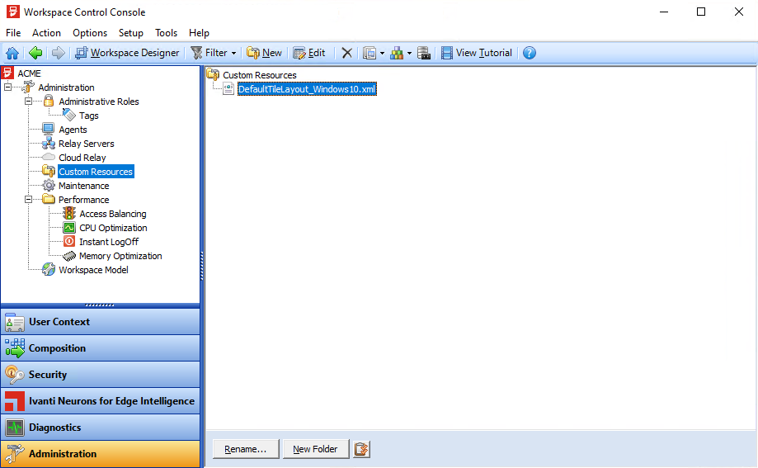The height and width of the screenshot is (468, 758).
Task: Select Custom Resources in the tree
Action: click(x=96, y=172)
